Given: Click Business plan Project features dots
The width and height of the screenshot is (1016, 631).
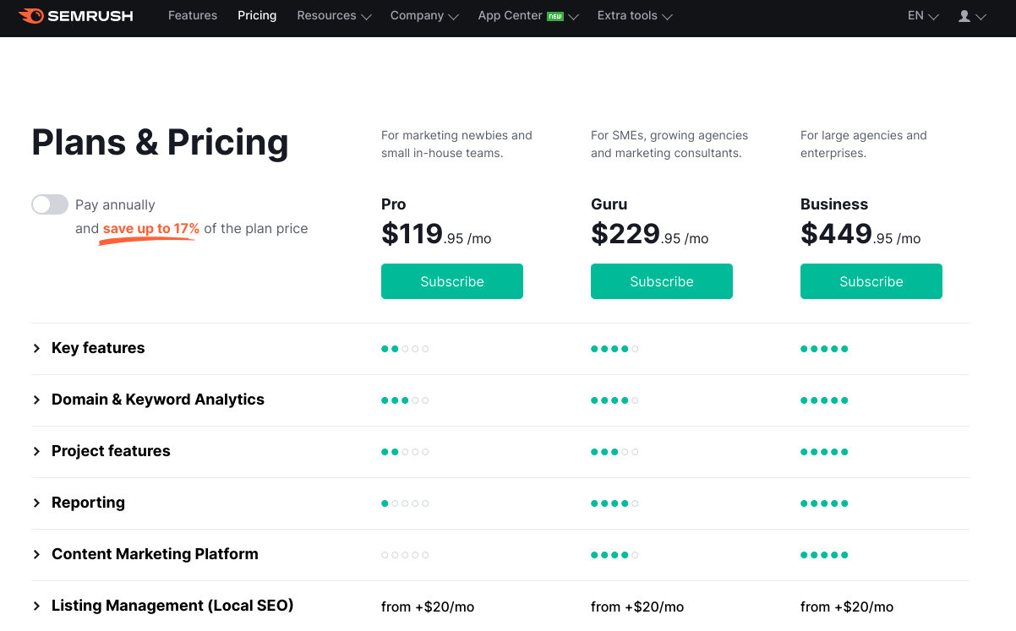Looking at the screenshot, I should [x=824, y=452].
